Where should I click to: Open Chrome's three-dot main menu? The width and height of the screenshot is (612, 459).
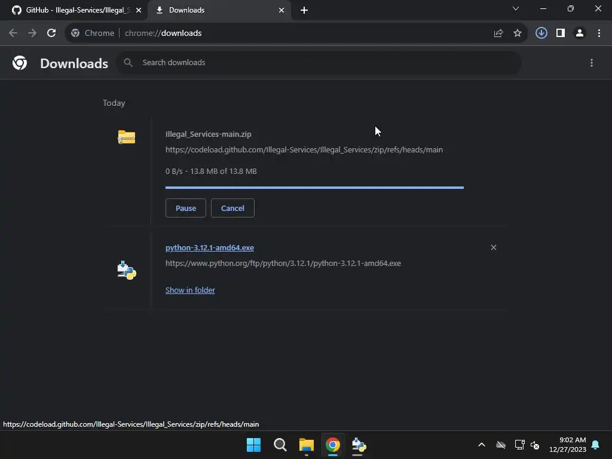tap(599, 33)
